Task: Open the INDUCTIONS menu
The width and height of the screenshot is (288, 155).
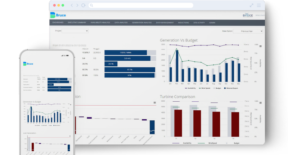Action: click(184, 23)
